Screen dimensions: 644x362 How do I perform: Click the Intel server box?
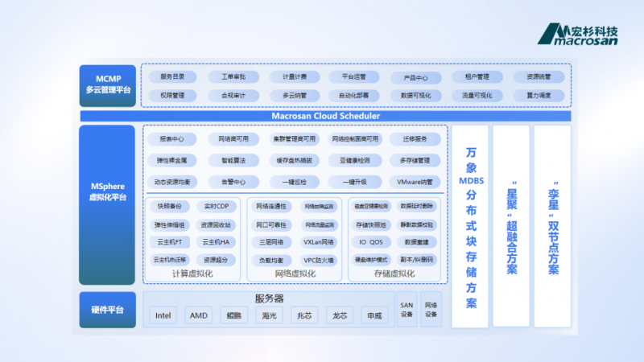(x=163, y=315)
